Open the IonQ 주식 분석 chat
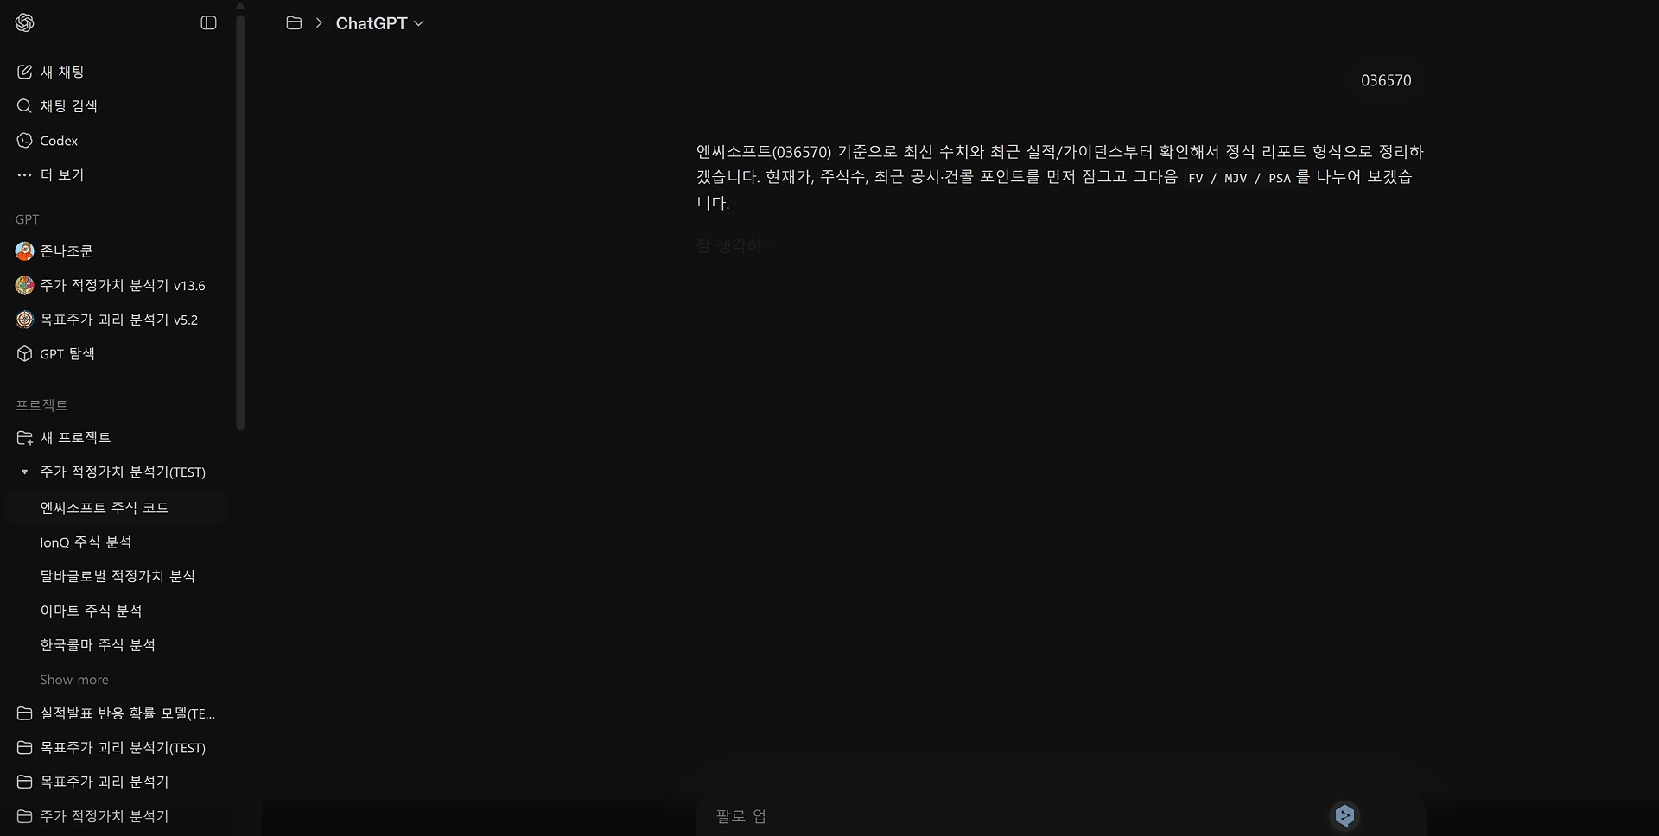The image size is (1659, 836). 117,542
